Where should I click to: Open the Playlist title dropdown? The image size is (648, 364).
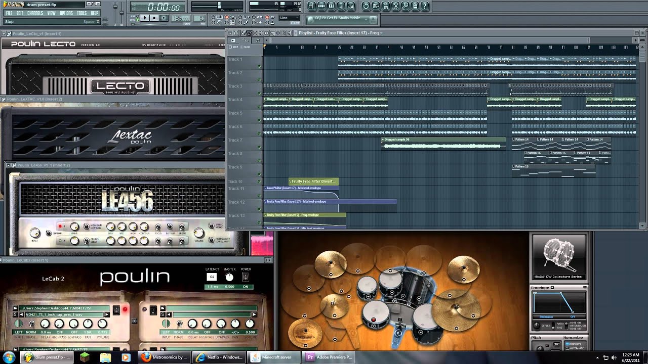tap(381, 33)
